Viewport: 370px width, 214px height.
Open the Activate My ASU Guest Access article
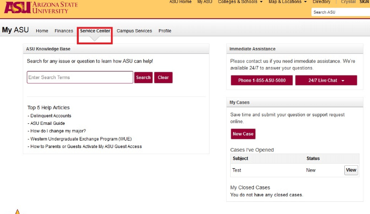[x=86, y=147]
